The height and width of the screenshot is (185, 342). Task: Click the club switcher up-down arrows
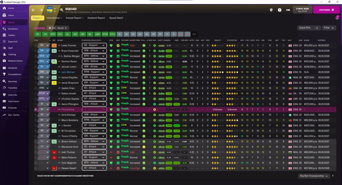(x=55, y=10)
